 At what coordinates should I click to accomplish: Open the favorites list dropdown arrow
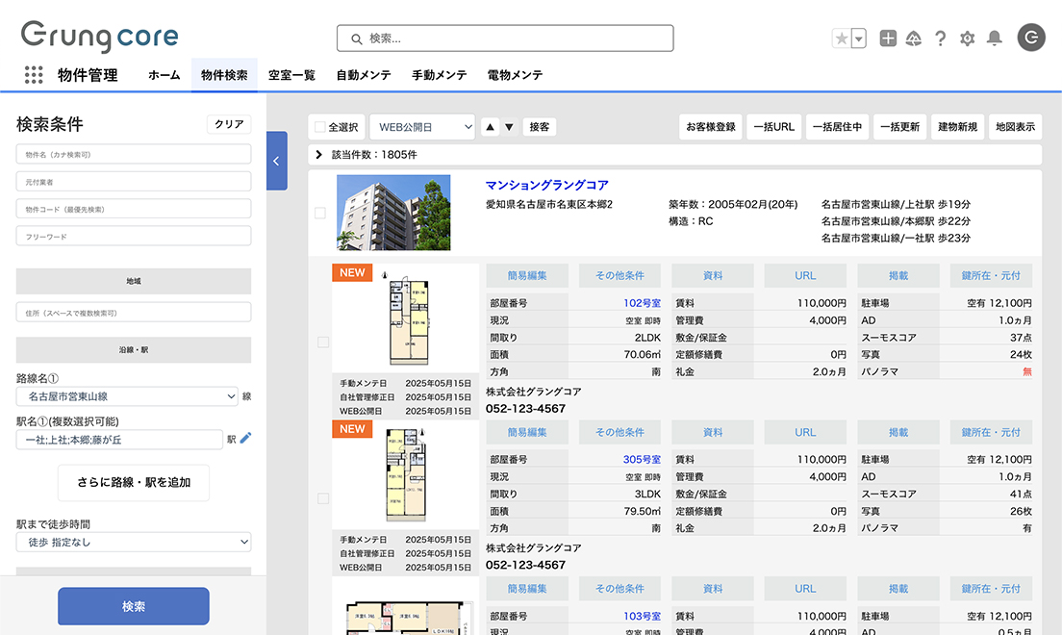click(859, 38)
